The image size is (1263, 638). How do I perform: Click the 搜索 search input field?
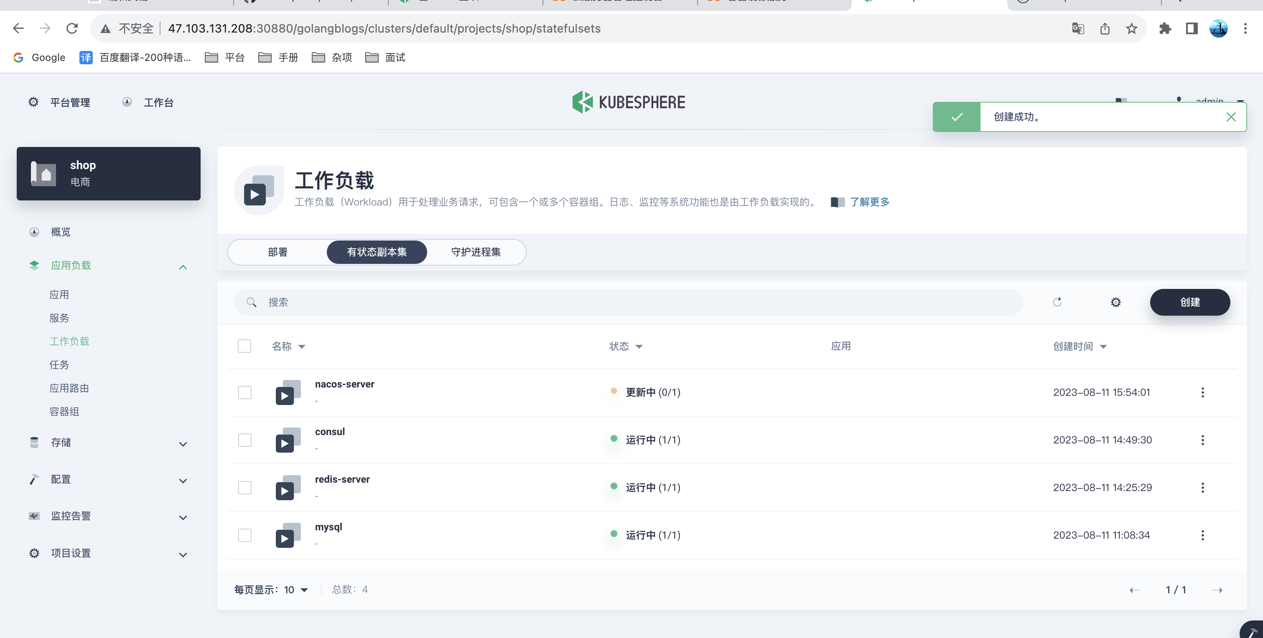pyautogui.click(x=628, y=302)
